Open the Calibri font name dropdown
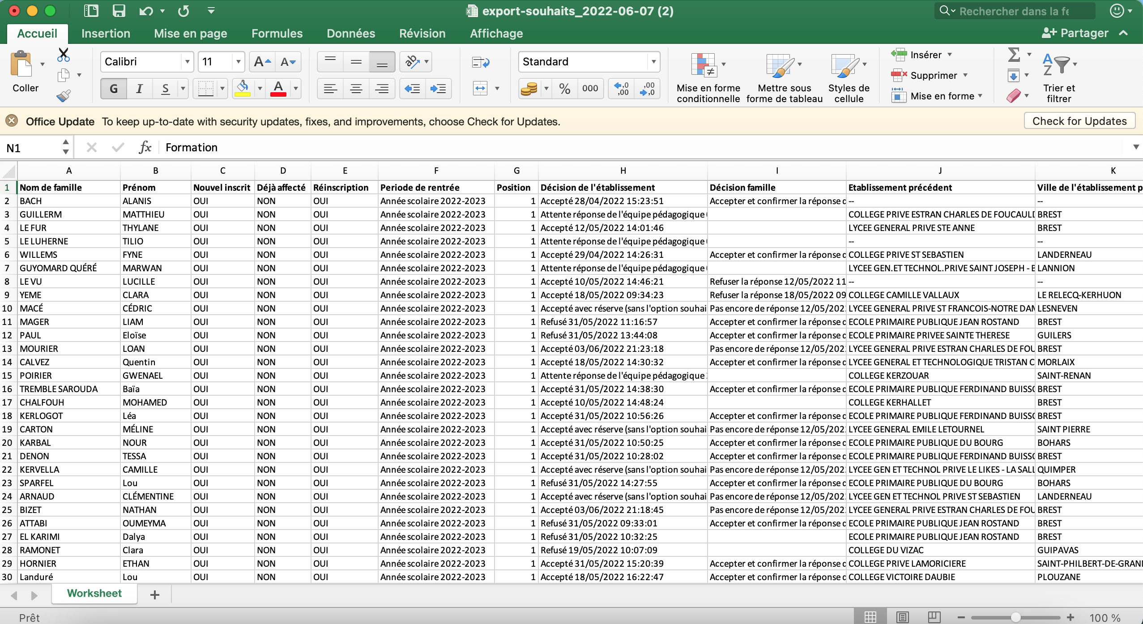 (187, 62)
